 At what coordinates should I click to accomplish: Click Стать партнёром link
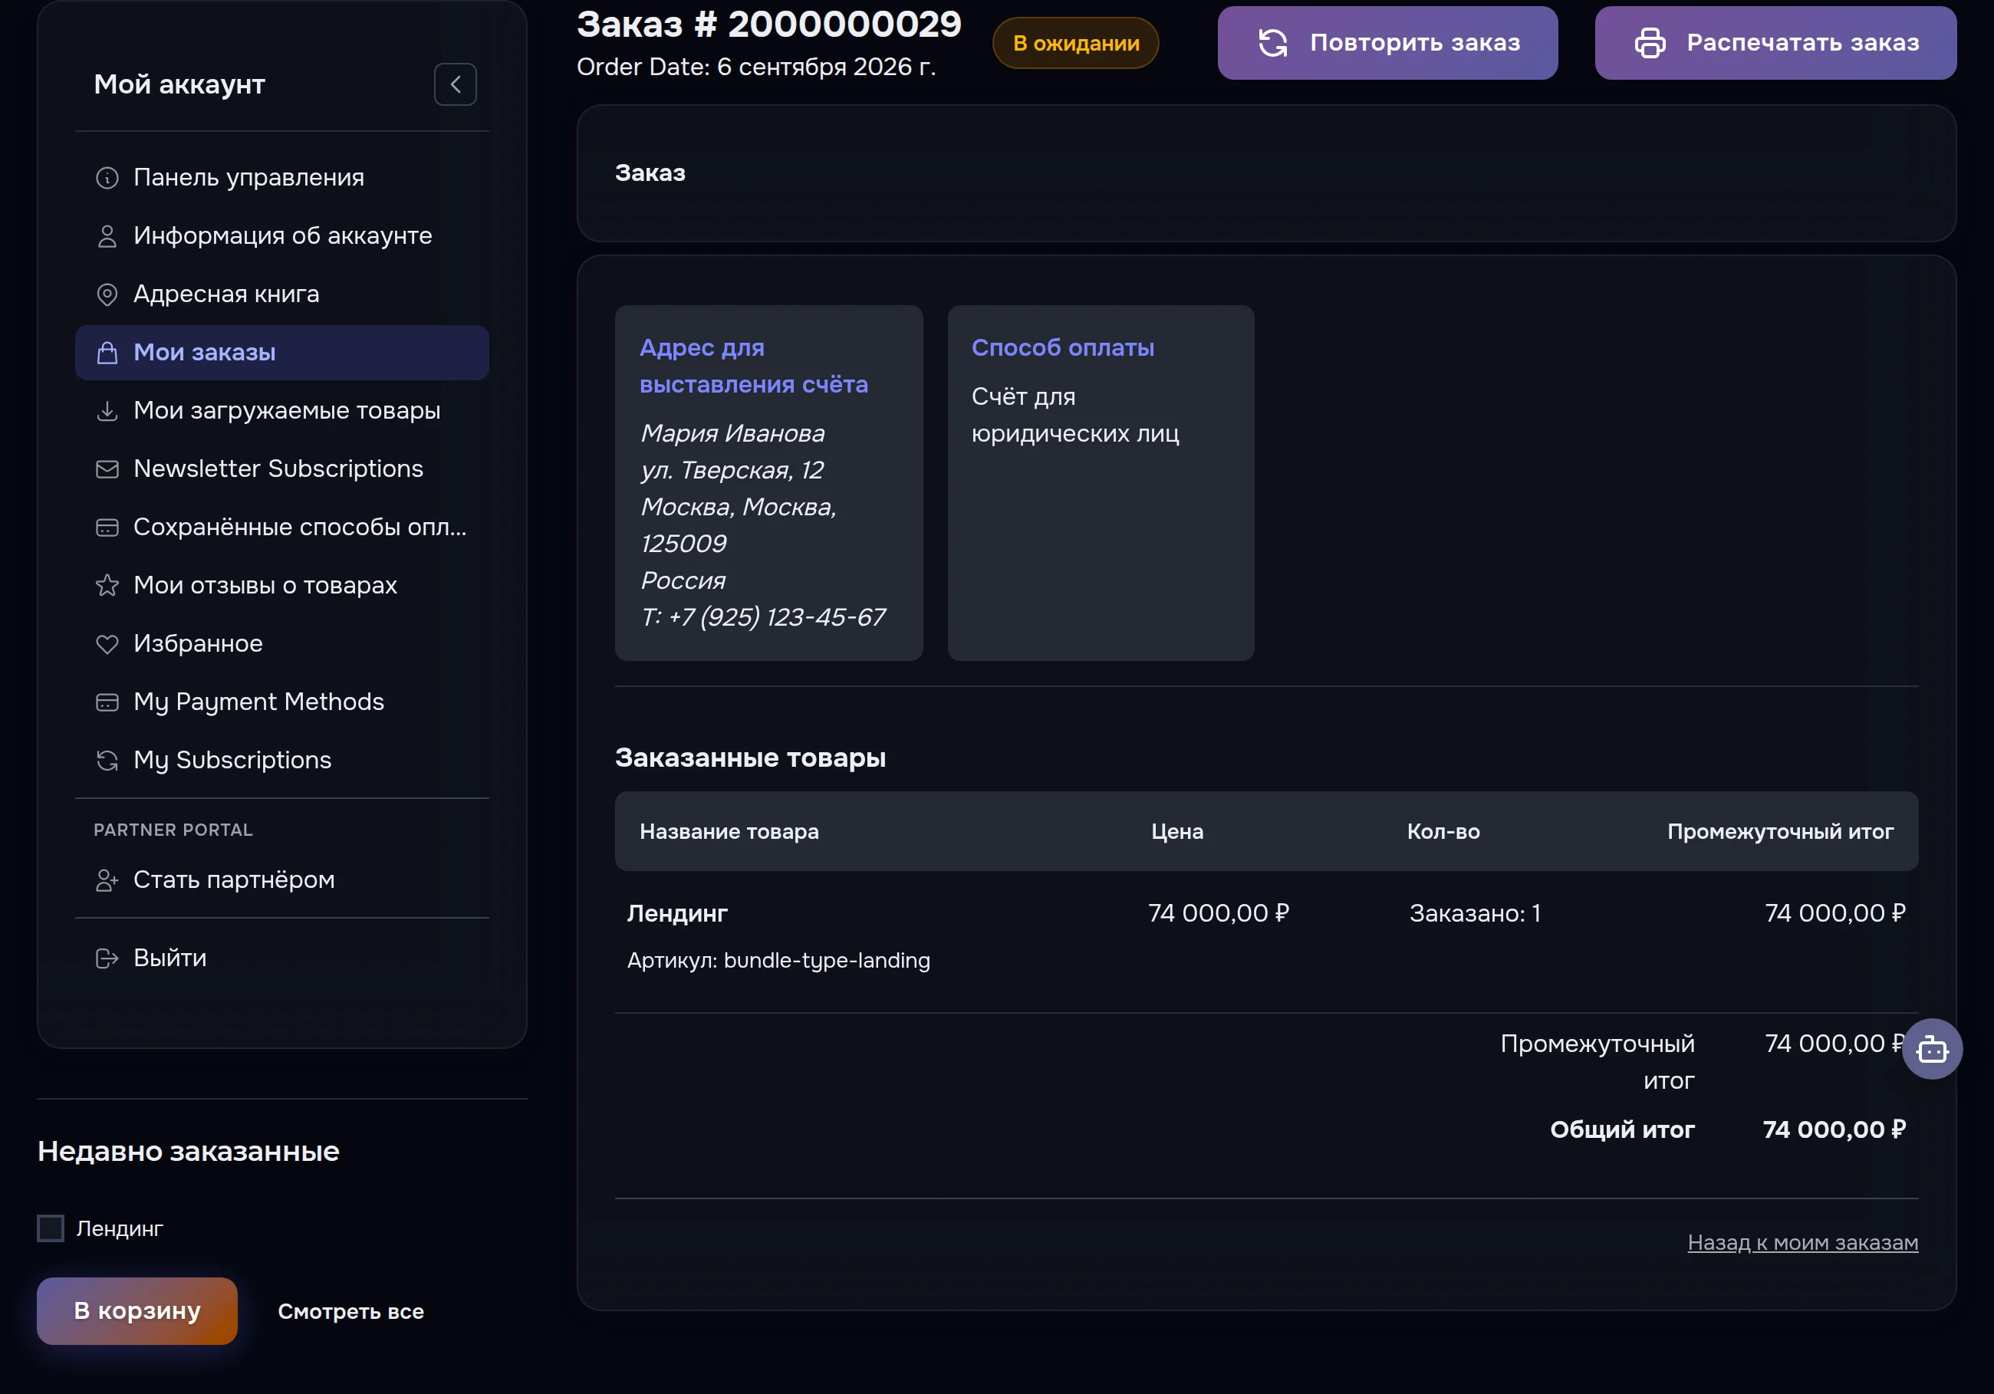point(282,879)
